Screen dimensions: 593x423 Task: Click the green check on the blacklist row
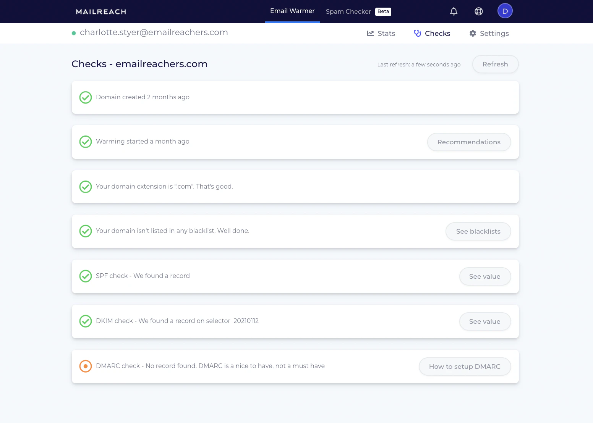(x=86, y=231)
